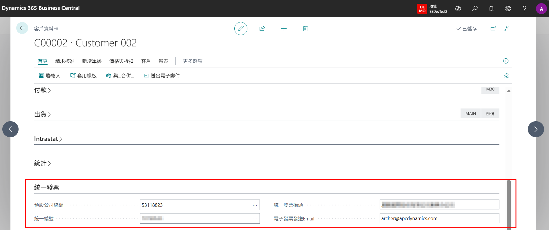Open the 報表 menu
Screen dimensions: 549x230
coord(163,61)
